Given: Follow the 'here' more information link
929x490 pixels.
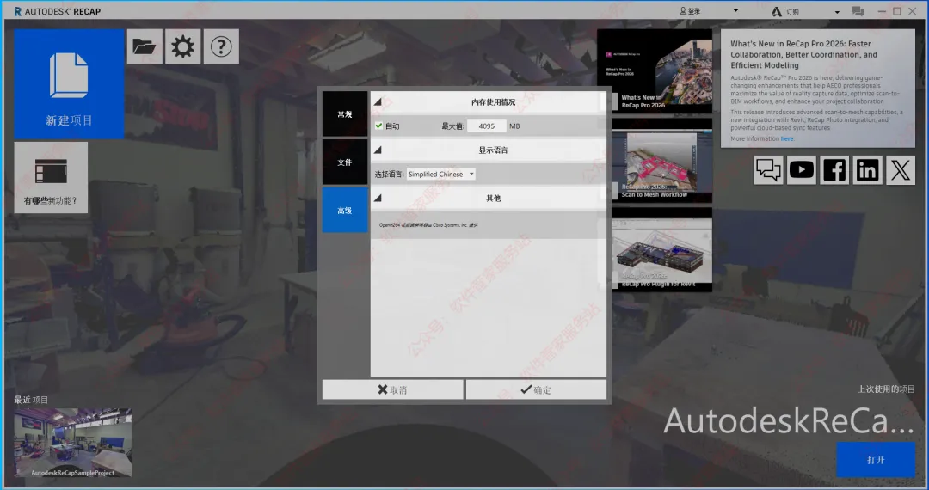Looking at the screenshot, I should pyautogui.click(x=787, y=138).
